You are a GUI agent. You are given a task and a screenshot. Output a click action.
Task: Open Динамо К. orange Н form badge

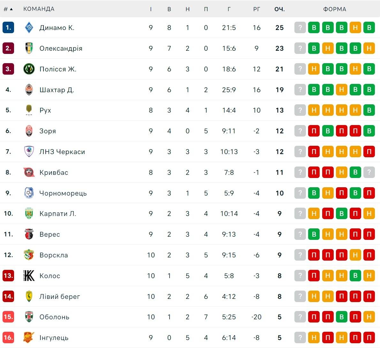tap(355, 27)
